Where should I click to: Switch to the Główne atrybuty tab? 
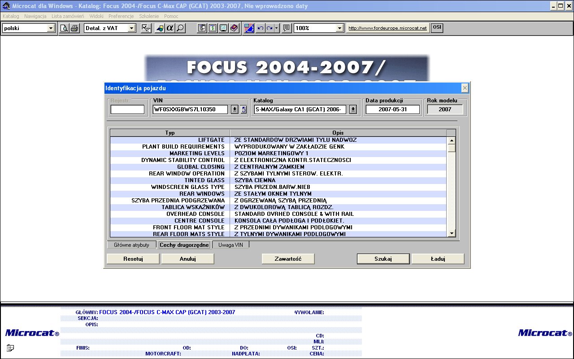pyautogui.click(x=131, y=245)
